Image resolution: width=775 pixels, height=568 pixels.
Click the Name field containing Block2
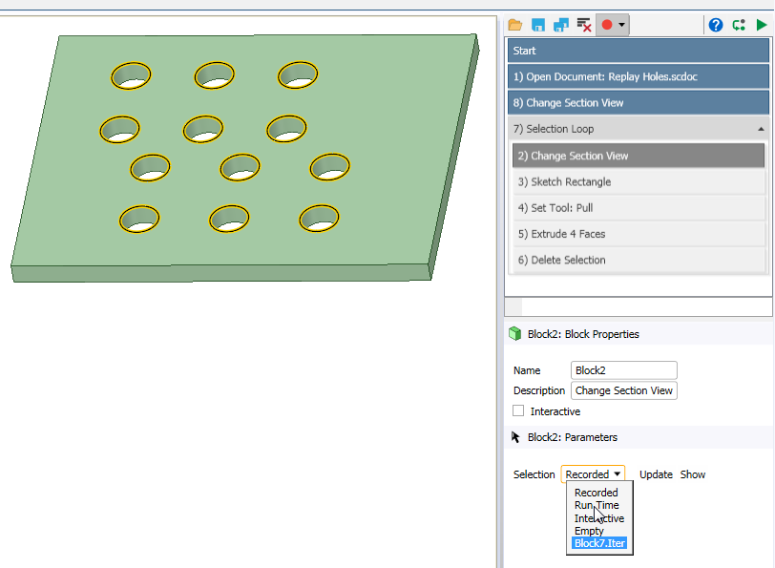coord(624,370)
